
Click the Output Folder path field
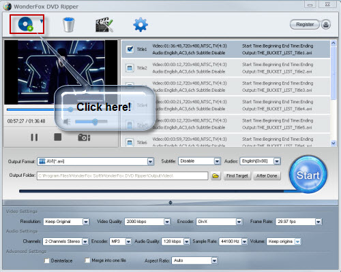123,175
